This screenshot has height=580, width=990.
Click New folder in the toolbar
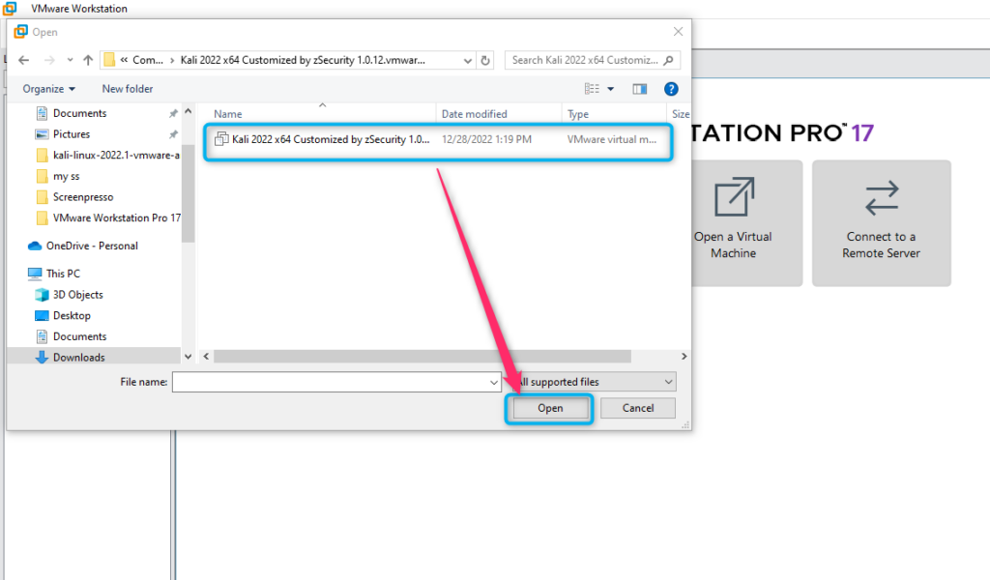tap(128, 89)
